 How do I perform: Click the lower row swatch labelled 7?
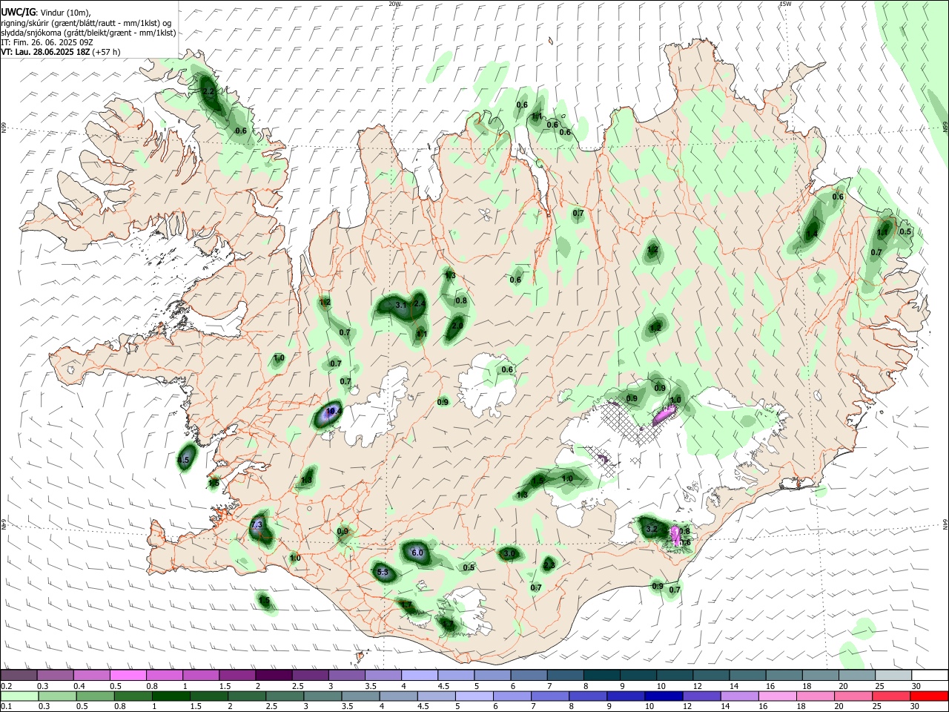(550, 696)
